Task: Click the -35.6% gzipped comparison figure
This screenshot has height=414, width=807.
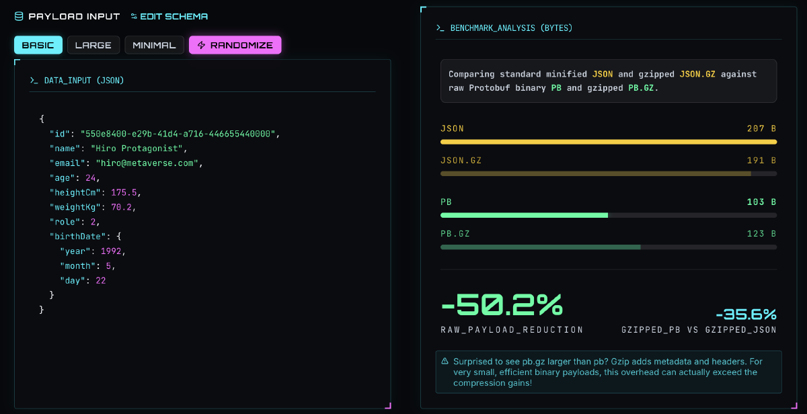Action: pyautogui.click(x=746, y=315)
